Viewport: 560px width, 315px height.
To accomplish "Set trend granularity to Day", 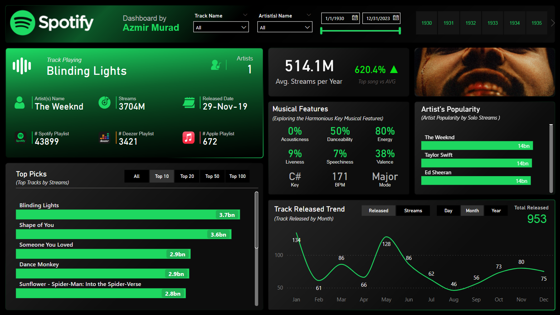I will [448, 210].
